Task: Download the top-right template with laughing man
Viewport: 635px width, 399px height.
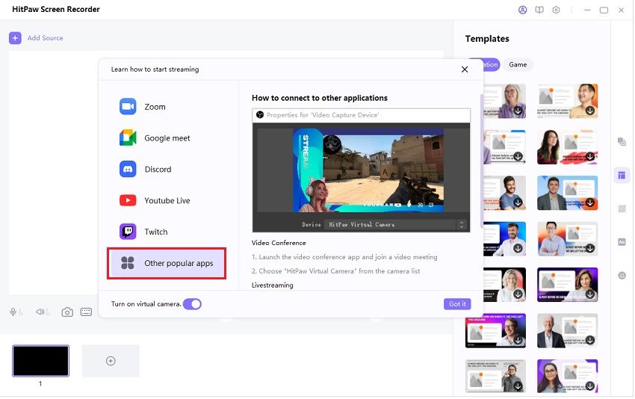Action: pos(590,110)
